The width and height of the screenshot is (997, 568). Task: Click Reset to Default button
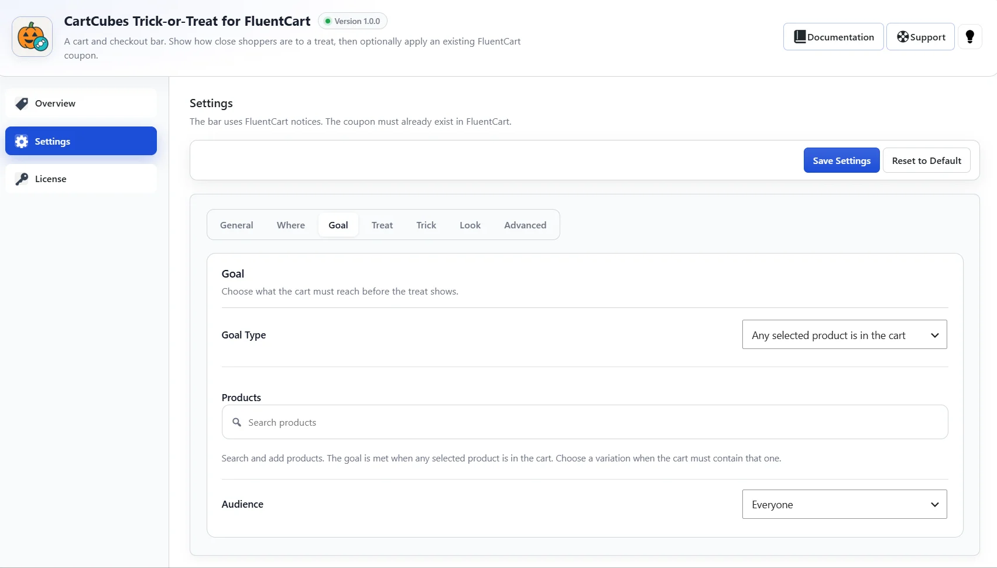926,160
